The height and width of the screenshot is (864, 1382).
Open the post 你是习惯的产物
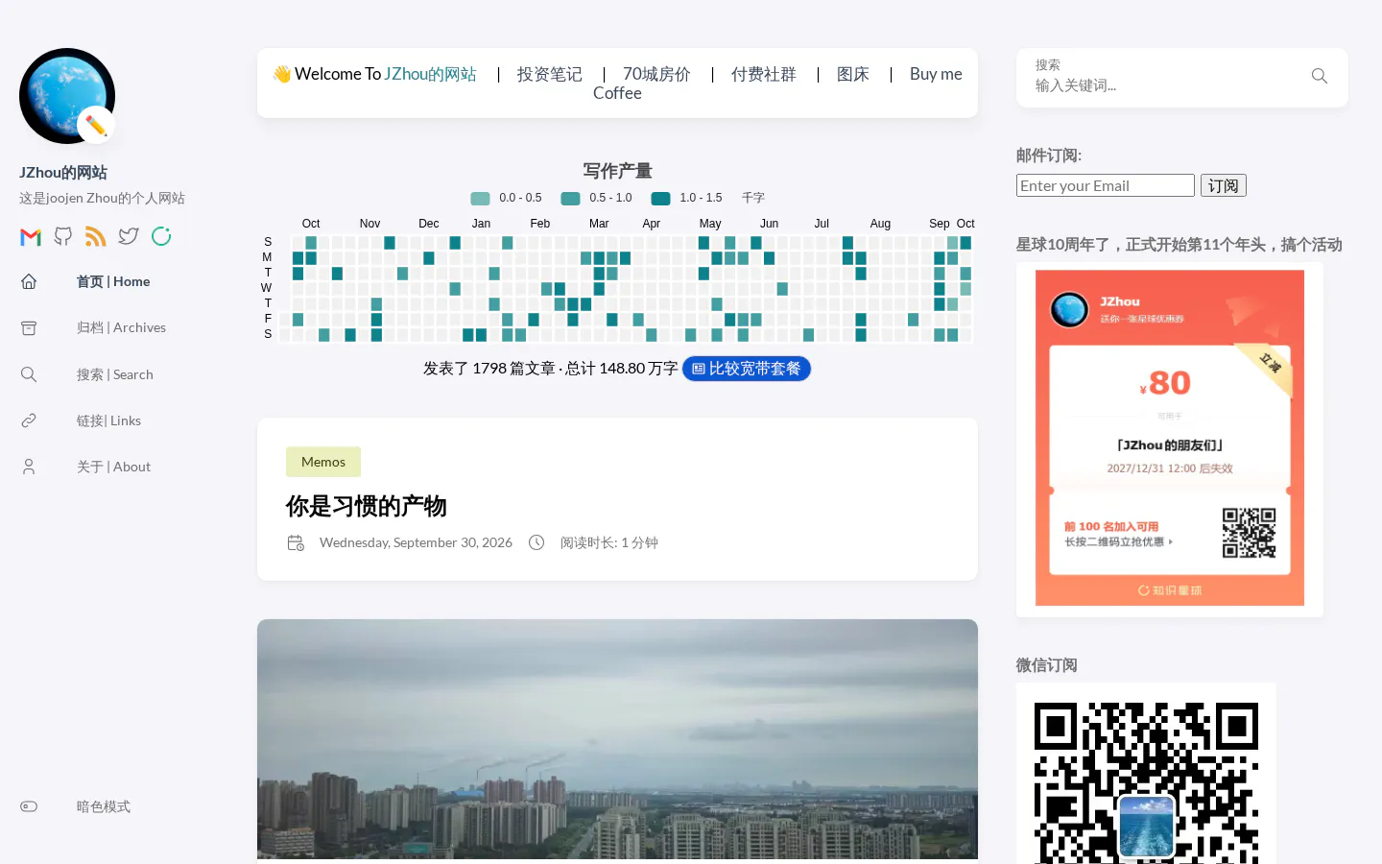coord(367,506)
